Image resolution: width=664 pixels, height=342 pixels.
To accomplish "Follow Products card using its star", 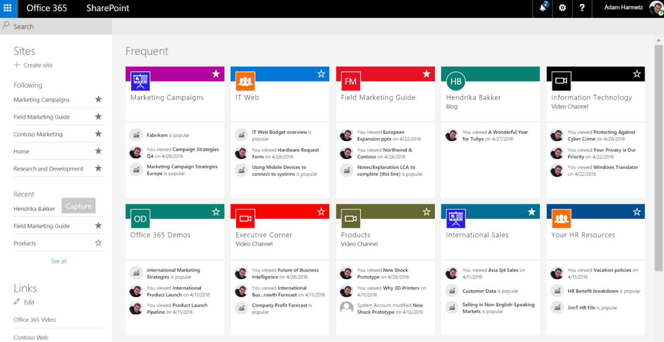I will coord(426,211).
